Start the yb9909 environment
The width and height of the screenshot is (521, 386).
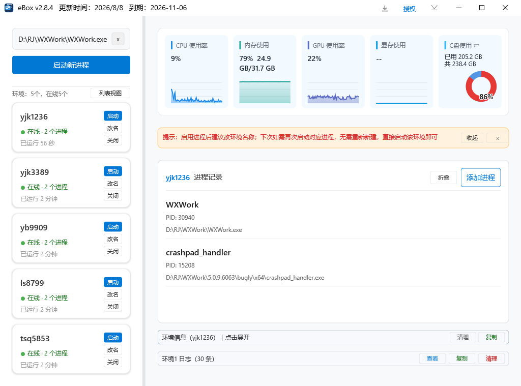(113, 227)
